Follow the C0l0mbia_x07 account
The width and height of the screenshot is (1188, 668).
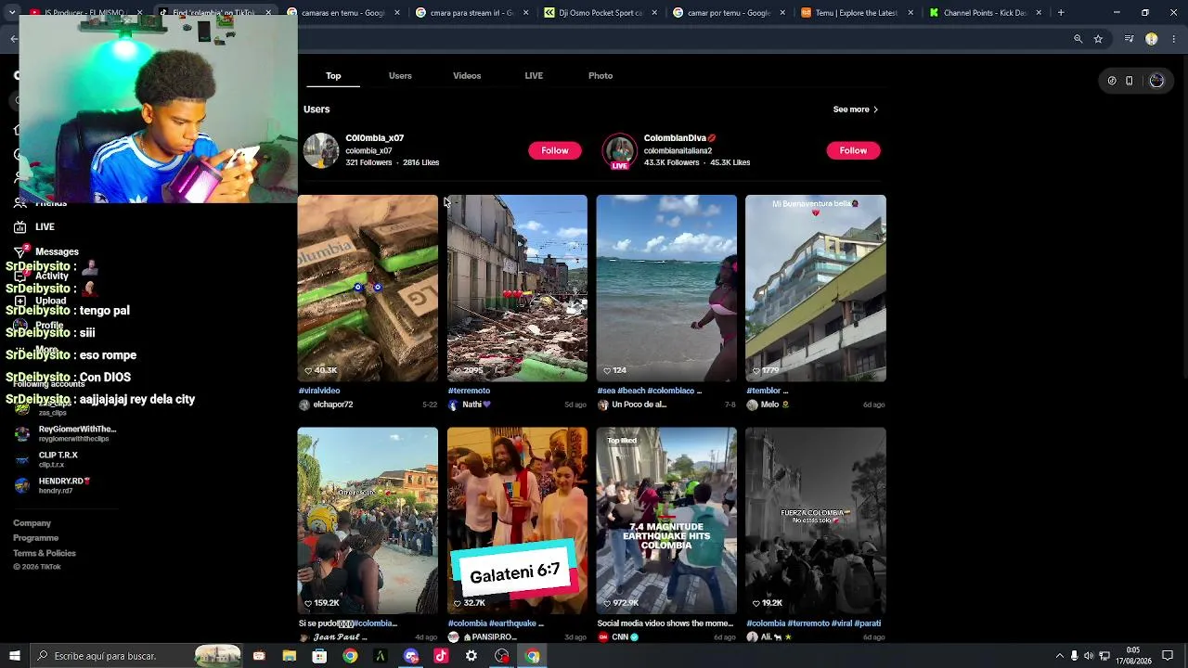[x=555, y=150]
